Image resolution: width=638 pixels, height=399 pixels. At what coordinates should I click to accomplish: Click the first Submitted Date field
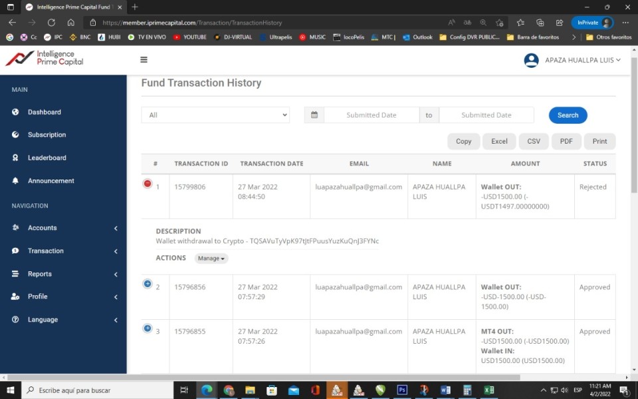(371, 115)
